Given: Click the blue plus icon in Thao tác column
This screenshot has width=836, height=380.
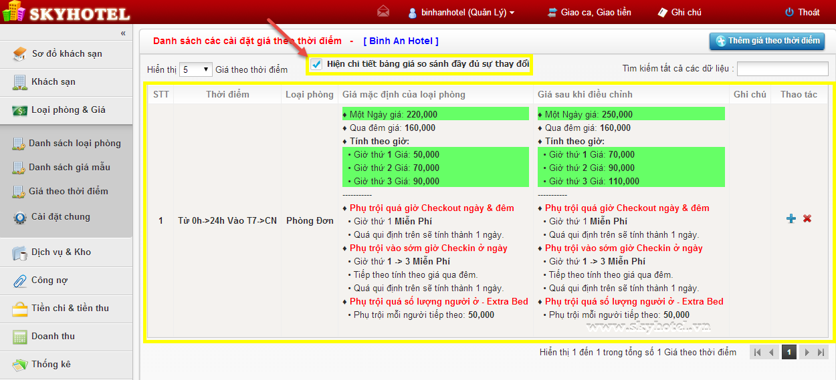Looking at the screenshot, I should coord(791,218).
